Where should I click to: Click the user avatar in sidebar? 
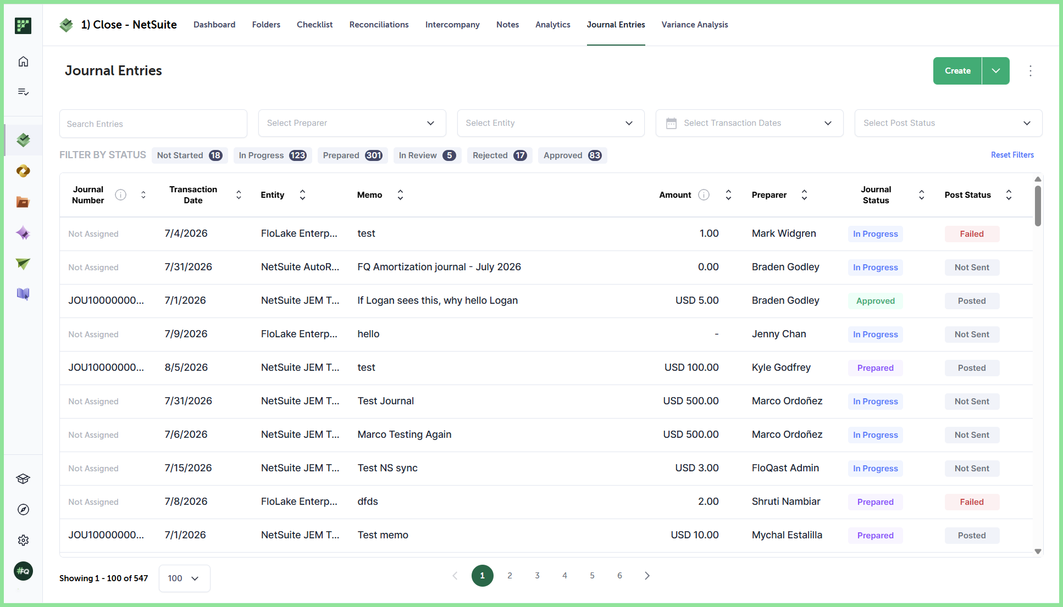pyautogui.click(x=23, y=571)
